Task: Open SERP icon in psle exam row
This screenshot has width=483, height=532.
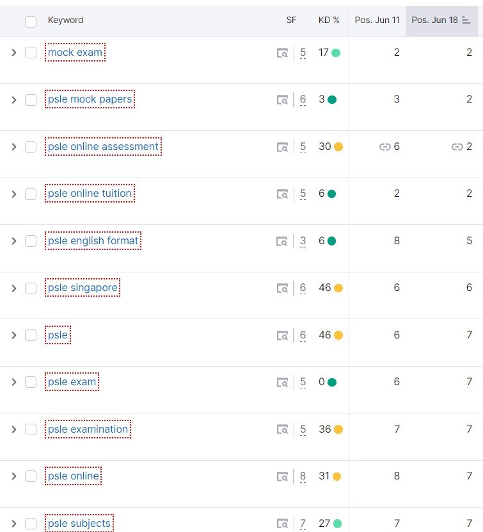Action: pyautogui.click(x=282, y=383)
